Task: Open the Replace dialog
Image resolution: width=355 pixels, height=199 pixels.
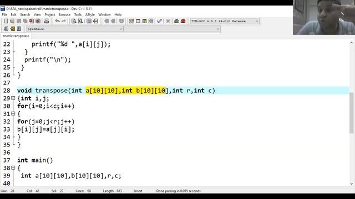Action: [x=80, y=21]
